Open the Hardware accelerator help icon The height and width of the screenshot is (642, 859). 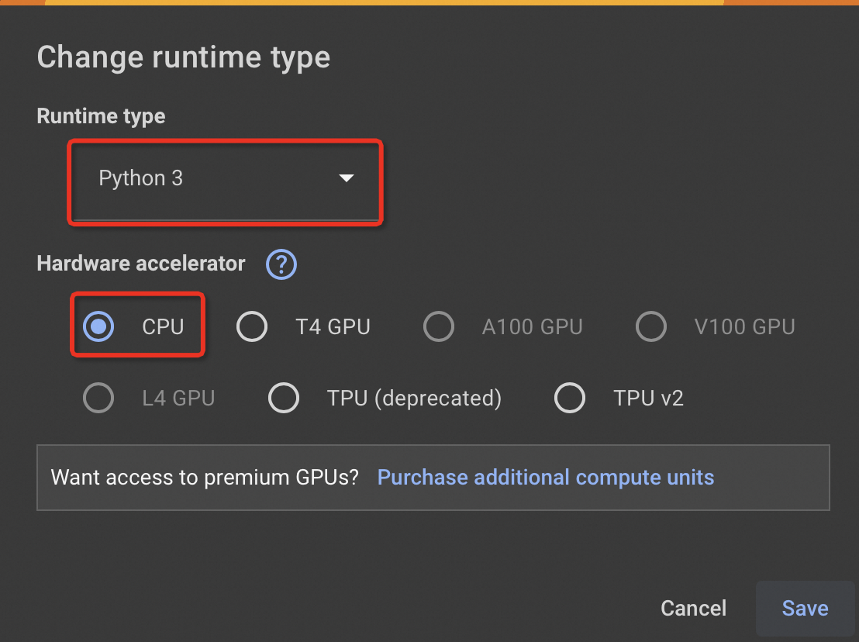tap(281, 264)
